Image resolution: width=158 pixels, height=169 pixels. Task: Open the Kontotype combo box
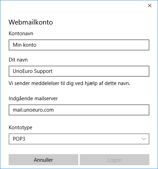tap(79, 139)
